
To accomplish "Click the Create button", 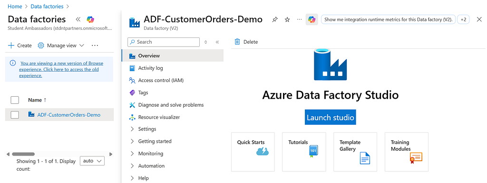I will pos(20,46).
